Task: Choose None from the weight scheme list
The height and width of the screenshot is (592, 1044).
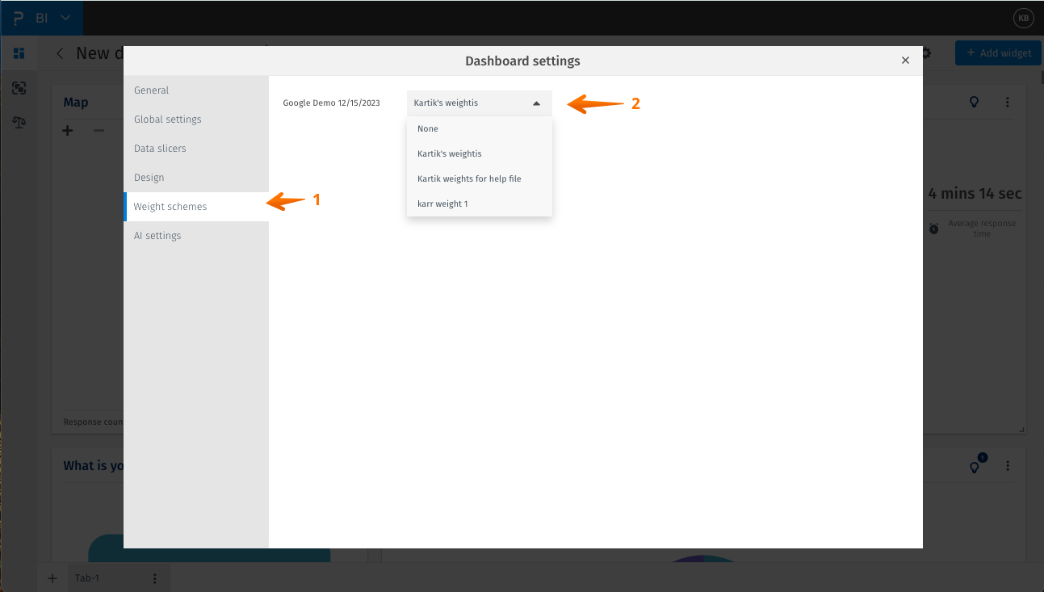Action: pos(480,129)
